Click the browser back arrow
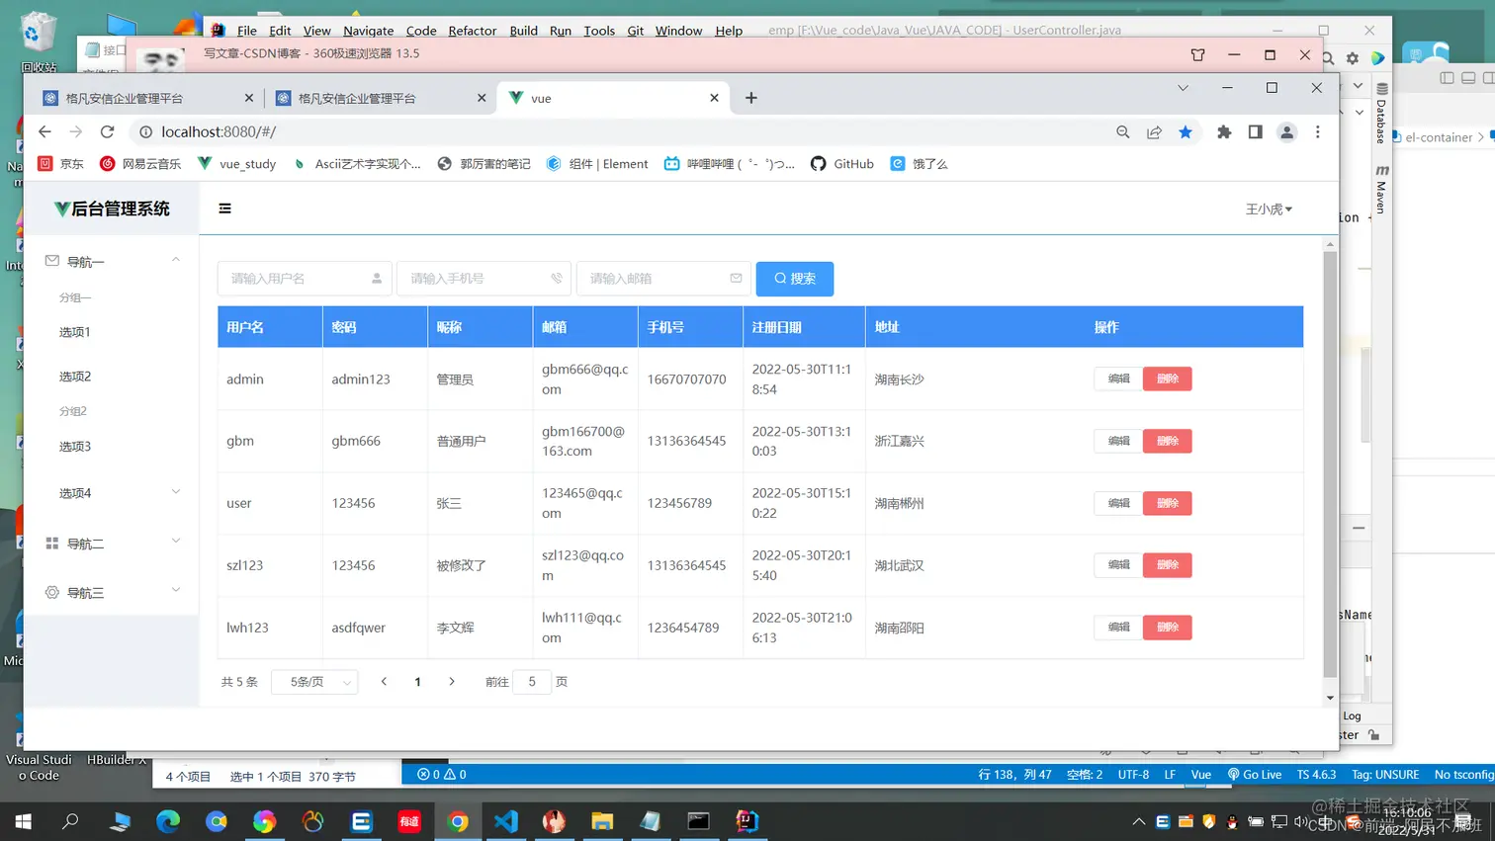1495x841 pixels. point(44,131)
